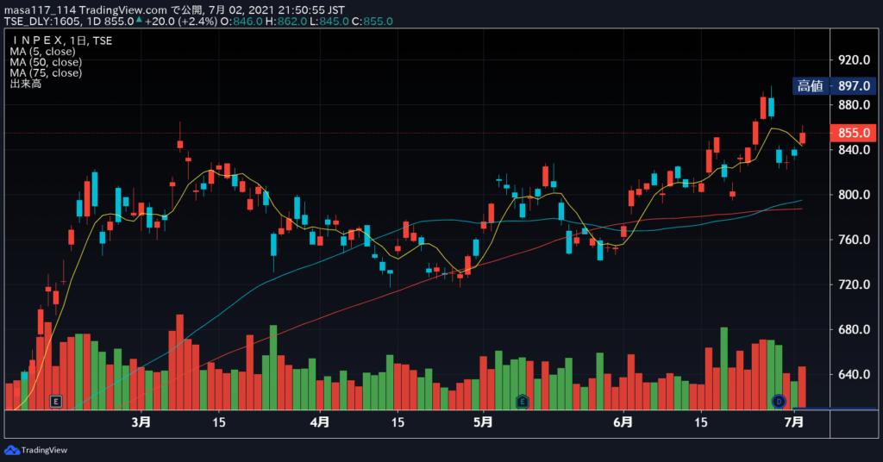
Task: Click the TradingView logo at bottom left
Action: 35,450
